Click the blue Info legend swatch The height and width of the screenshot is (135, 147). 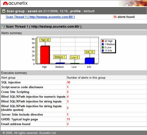pyautogui.click(x=103, y=50)
